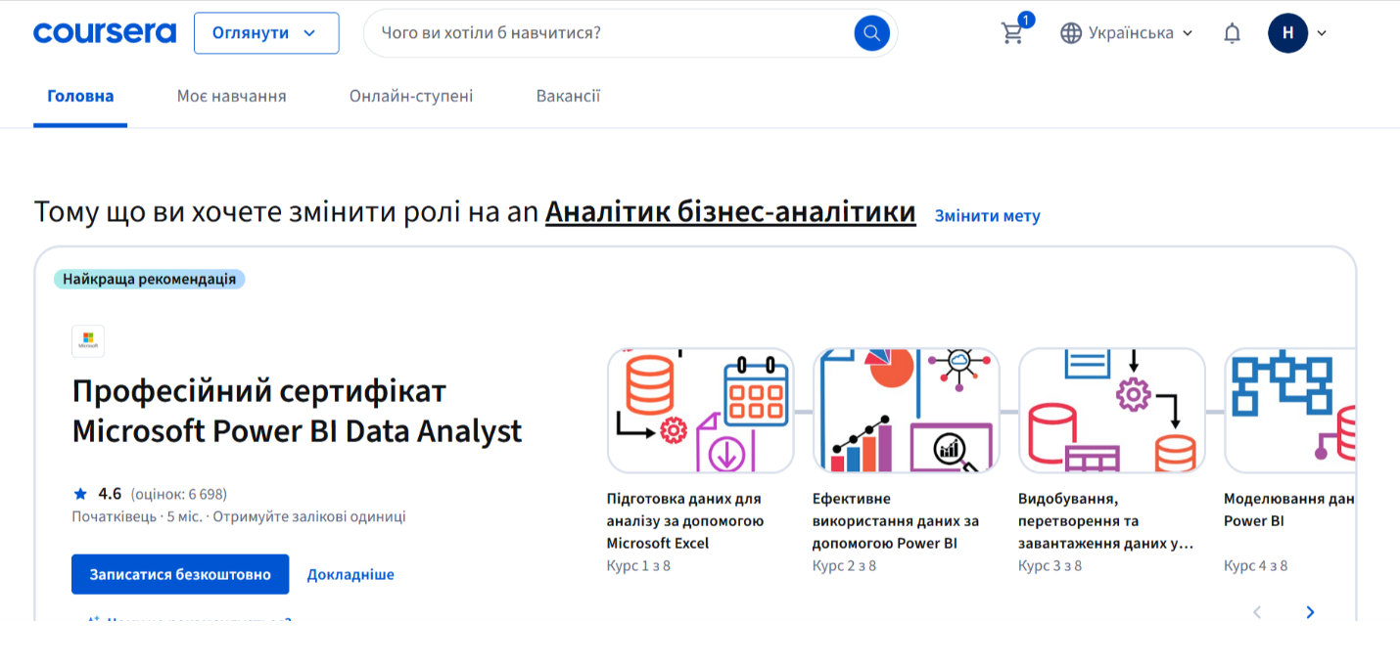This screenshot has width=1400, height=664.
Task: Click the Аналітик бізнес-аналітики link
Action: (730, 212)
